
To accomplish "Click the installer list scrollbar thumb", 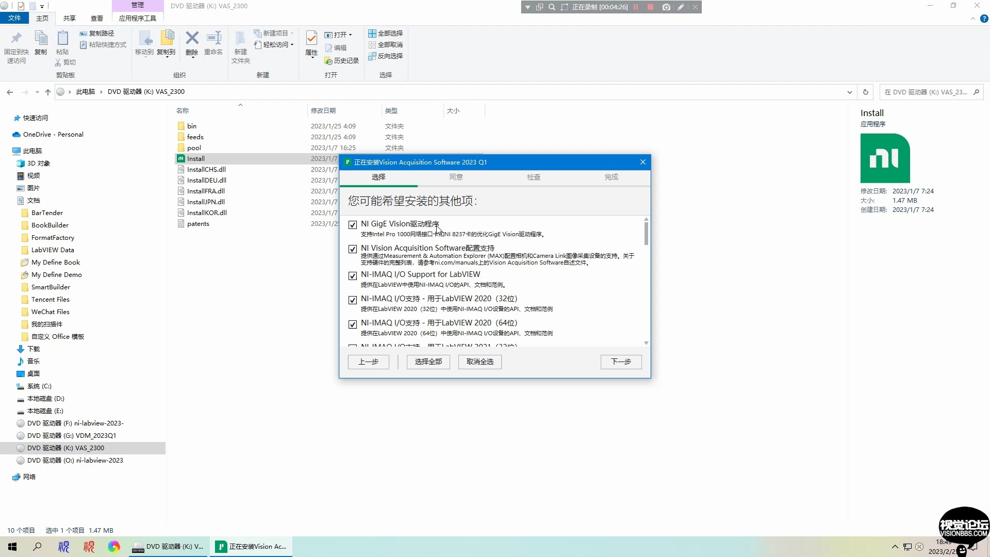I will coord(646,233).
